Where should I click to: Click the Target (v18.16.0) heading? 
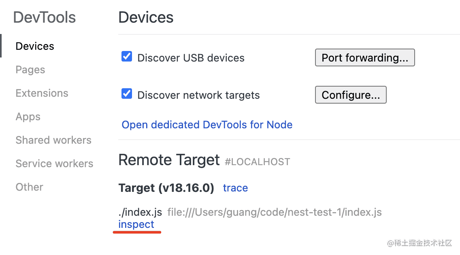166,188
